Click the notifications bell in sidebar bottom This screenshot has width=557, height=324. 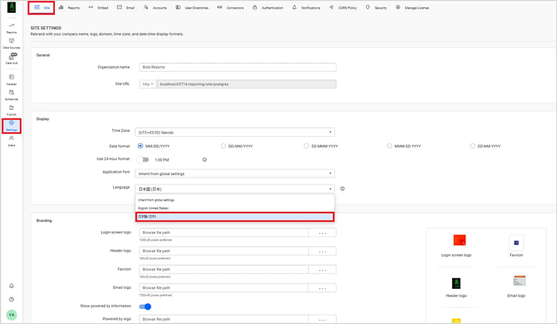point(11,286)
